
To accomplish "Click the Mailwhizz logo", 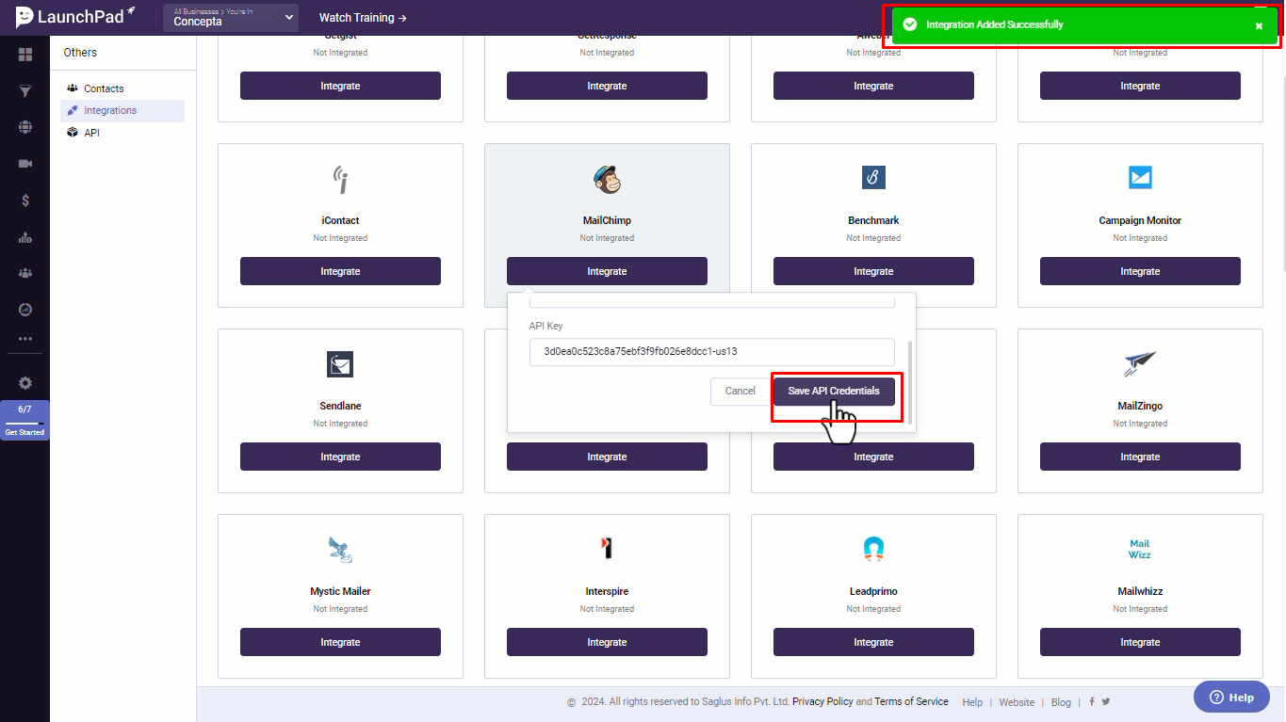I will tap(1140, 549).
